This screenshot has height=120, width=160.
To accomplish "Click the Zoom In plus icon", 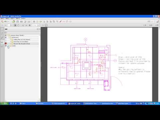I will click(x=30, y=25).
